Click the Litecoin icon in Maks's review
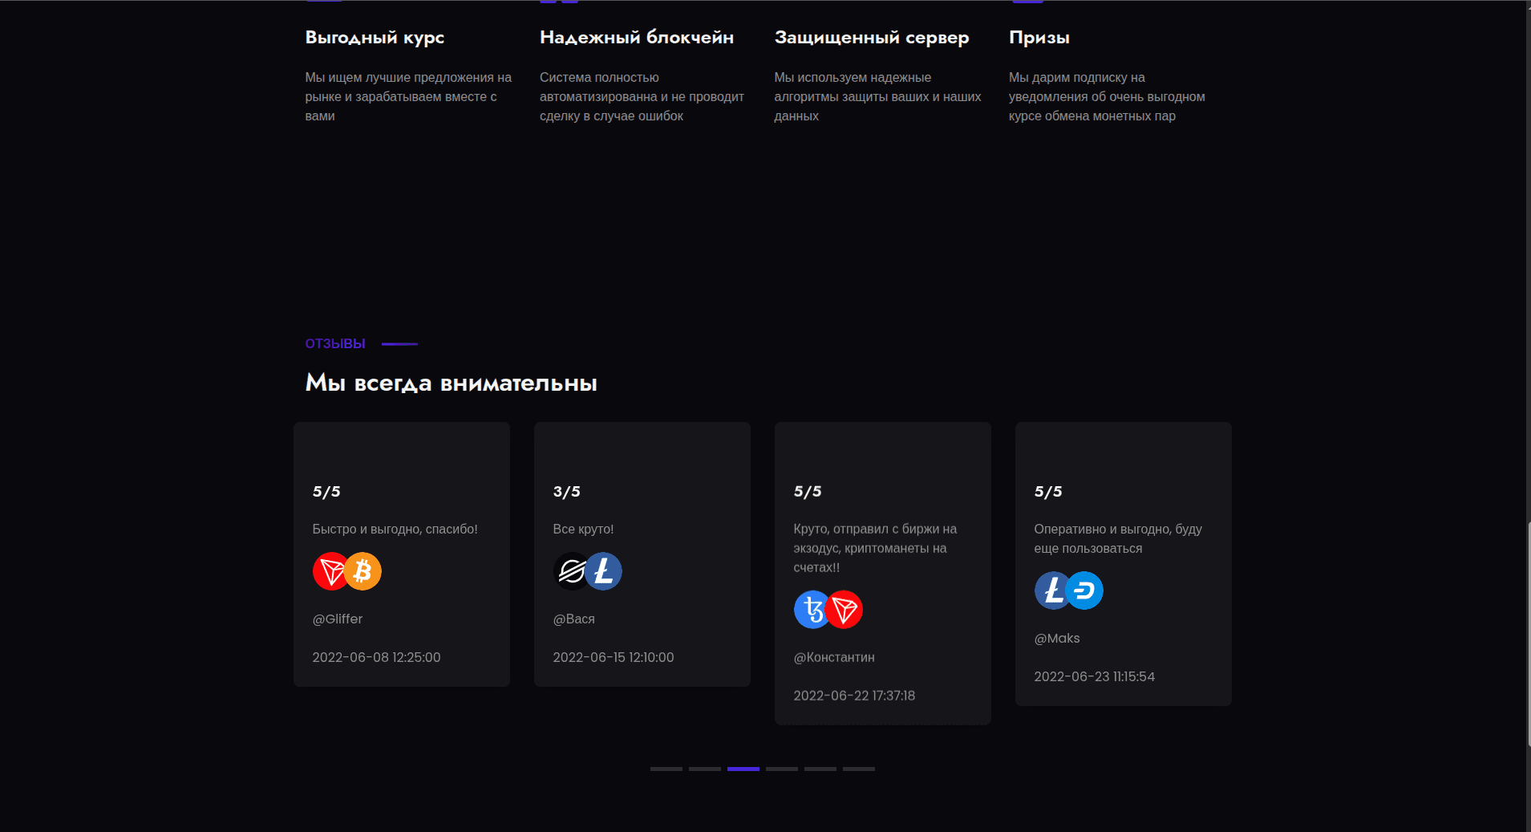Image resolution: width=1531 pixels, height=832 pixels. (1051, 591)
